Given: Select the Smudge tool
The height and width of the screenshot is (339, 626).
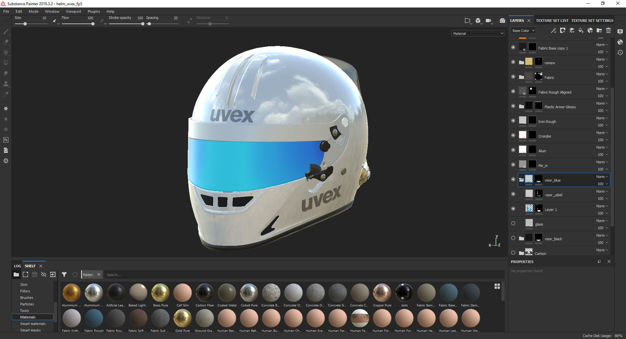Looking at the screenshot, I should (6, 73).
